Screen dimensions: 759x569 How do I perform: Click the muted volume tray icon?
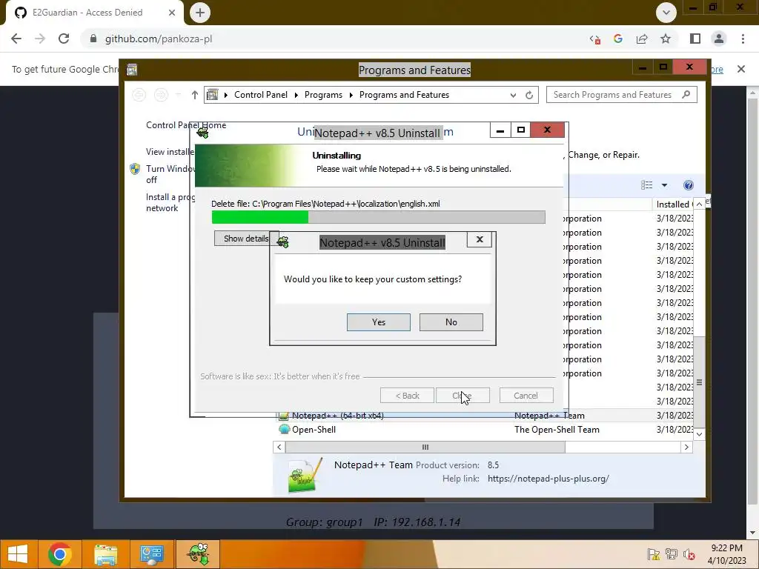(689, 554)
